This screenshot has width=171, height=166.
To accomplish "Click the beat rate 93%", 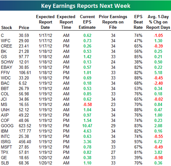I will (138, 142).
